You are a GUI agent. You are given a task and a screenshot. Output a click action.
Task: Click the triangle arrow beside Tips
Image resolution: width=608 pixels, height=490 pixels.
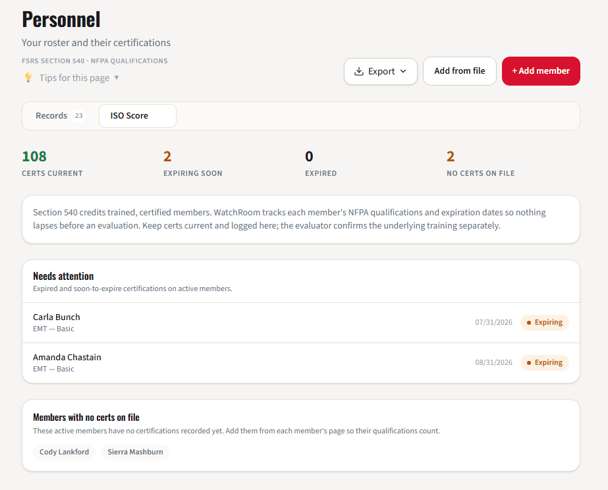point(117,78)
